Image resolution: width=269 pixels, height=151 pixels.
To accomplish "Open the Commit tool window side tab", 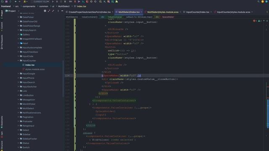I will click(2, 26).
